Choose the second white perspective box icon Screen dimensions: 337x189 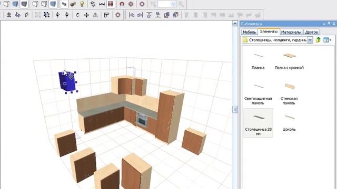click(44, 4)
